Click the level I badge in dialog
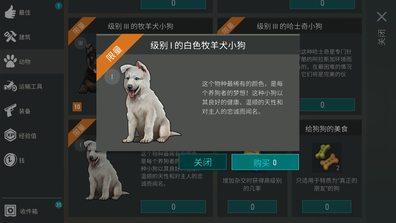The image size is (396, 223). point(112,77)
